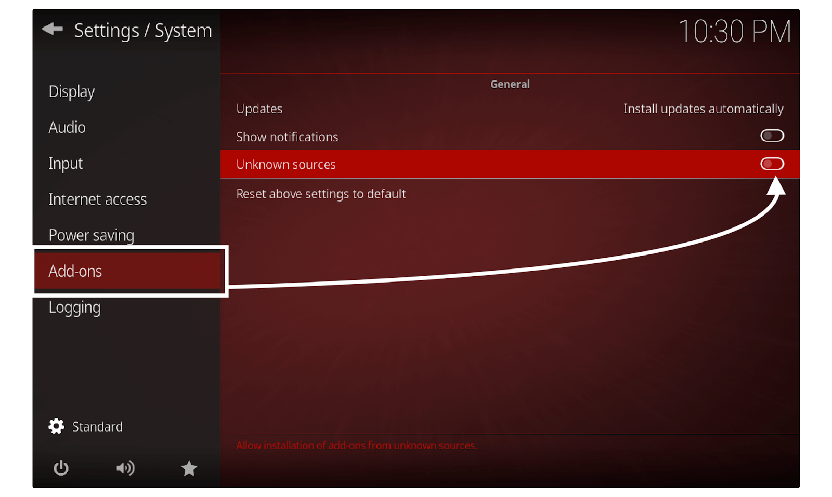The width and height of the screenshot is (832, 497).
Task: Click the volume speaker icon
Action: click(125, 468)
